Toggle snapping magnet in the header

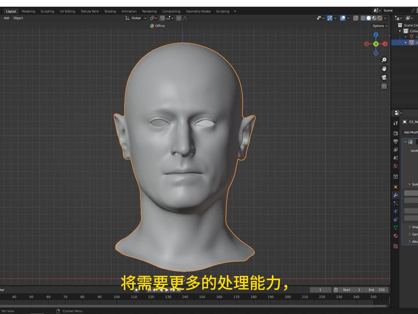pos(162,18)
